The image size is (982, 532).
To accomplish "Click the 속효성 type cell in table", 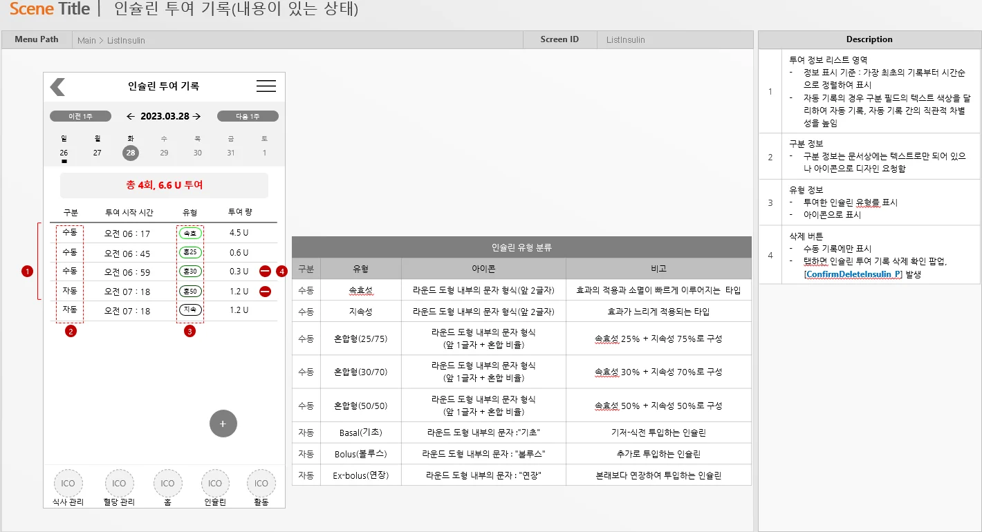I will pyautogui.click(x=361, y=290).
